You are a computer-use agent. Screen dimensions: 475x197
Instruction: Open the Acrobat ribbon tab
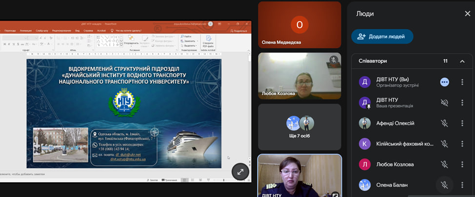[101, 31]
